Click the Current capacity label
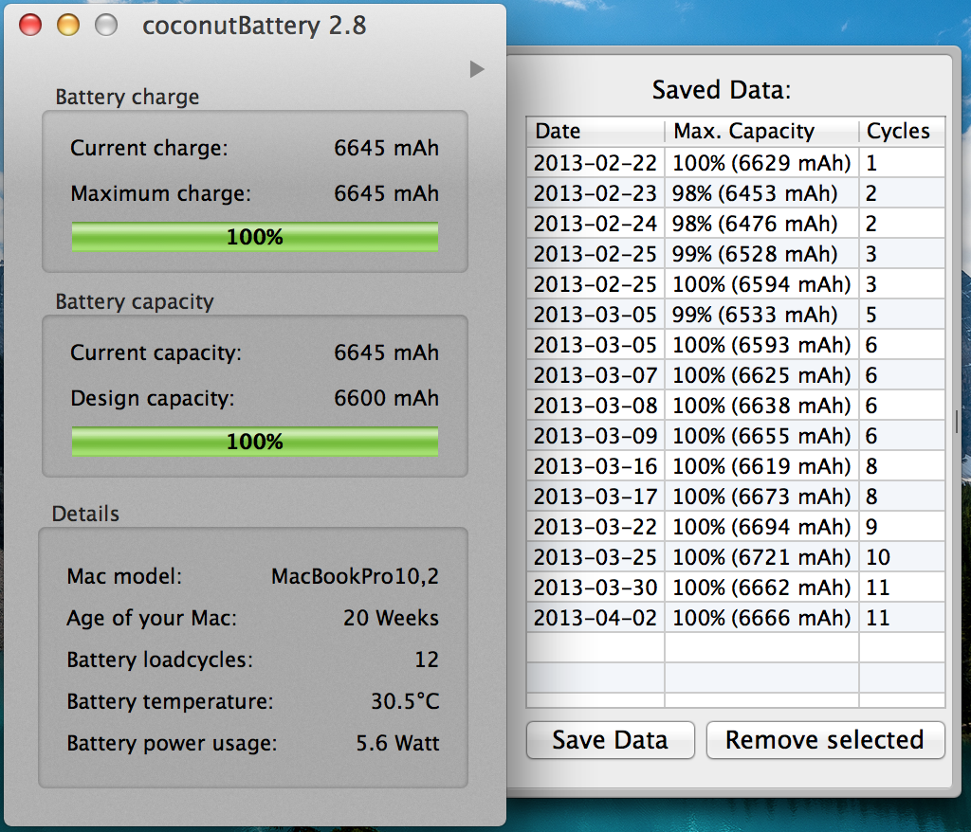 [156, 353]
